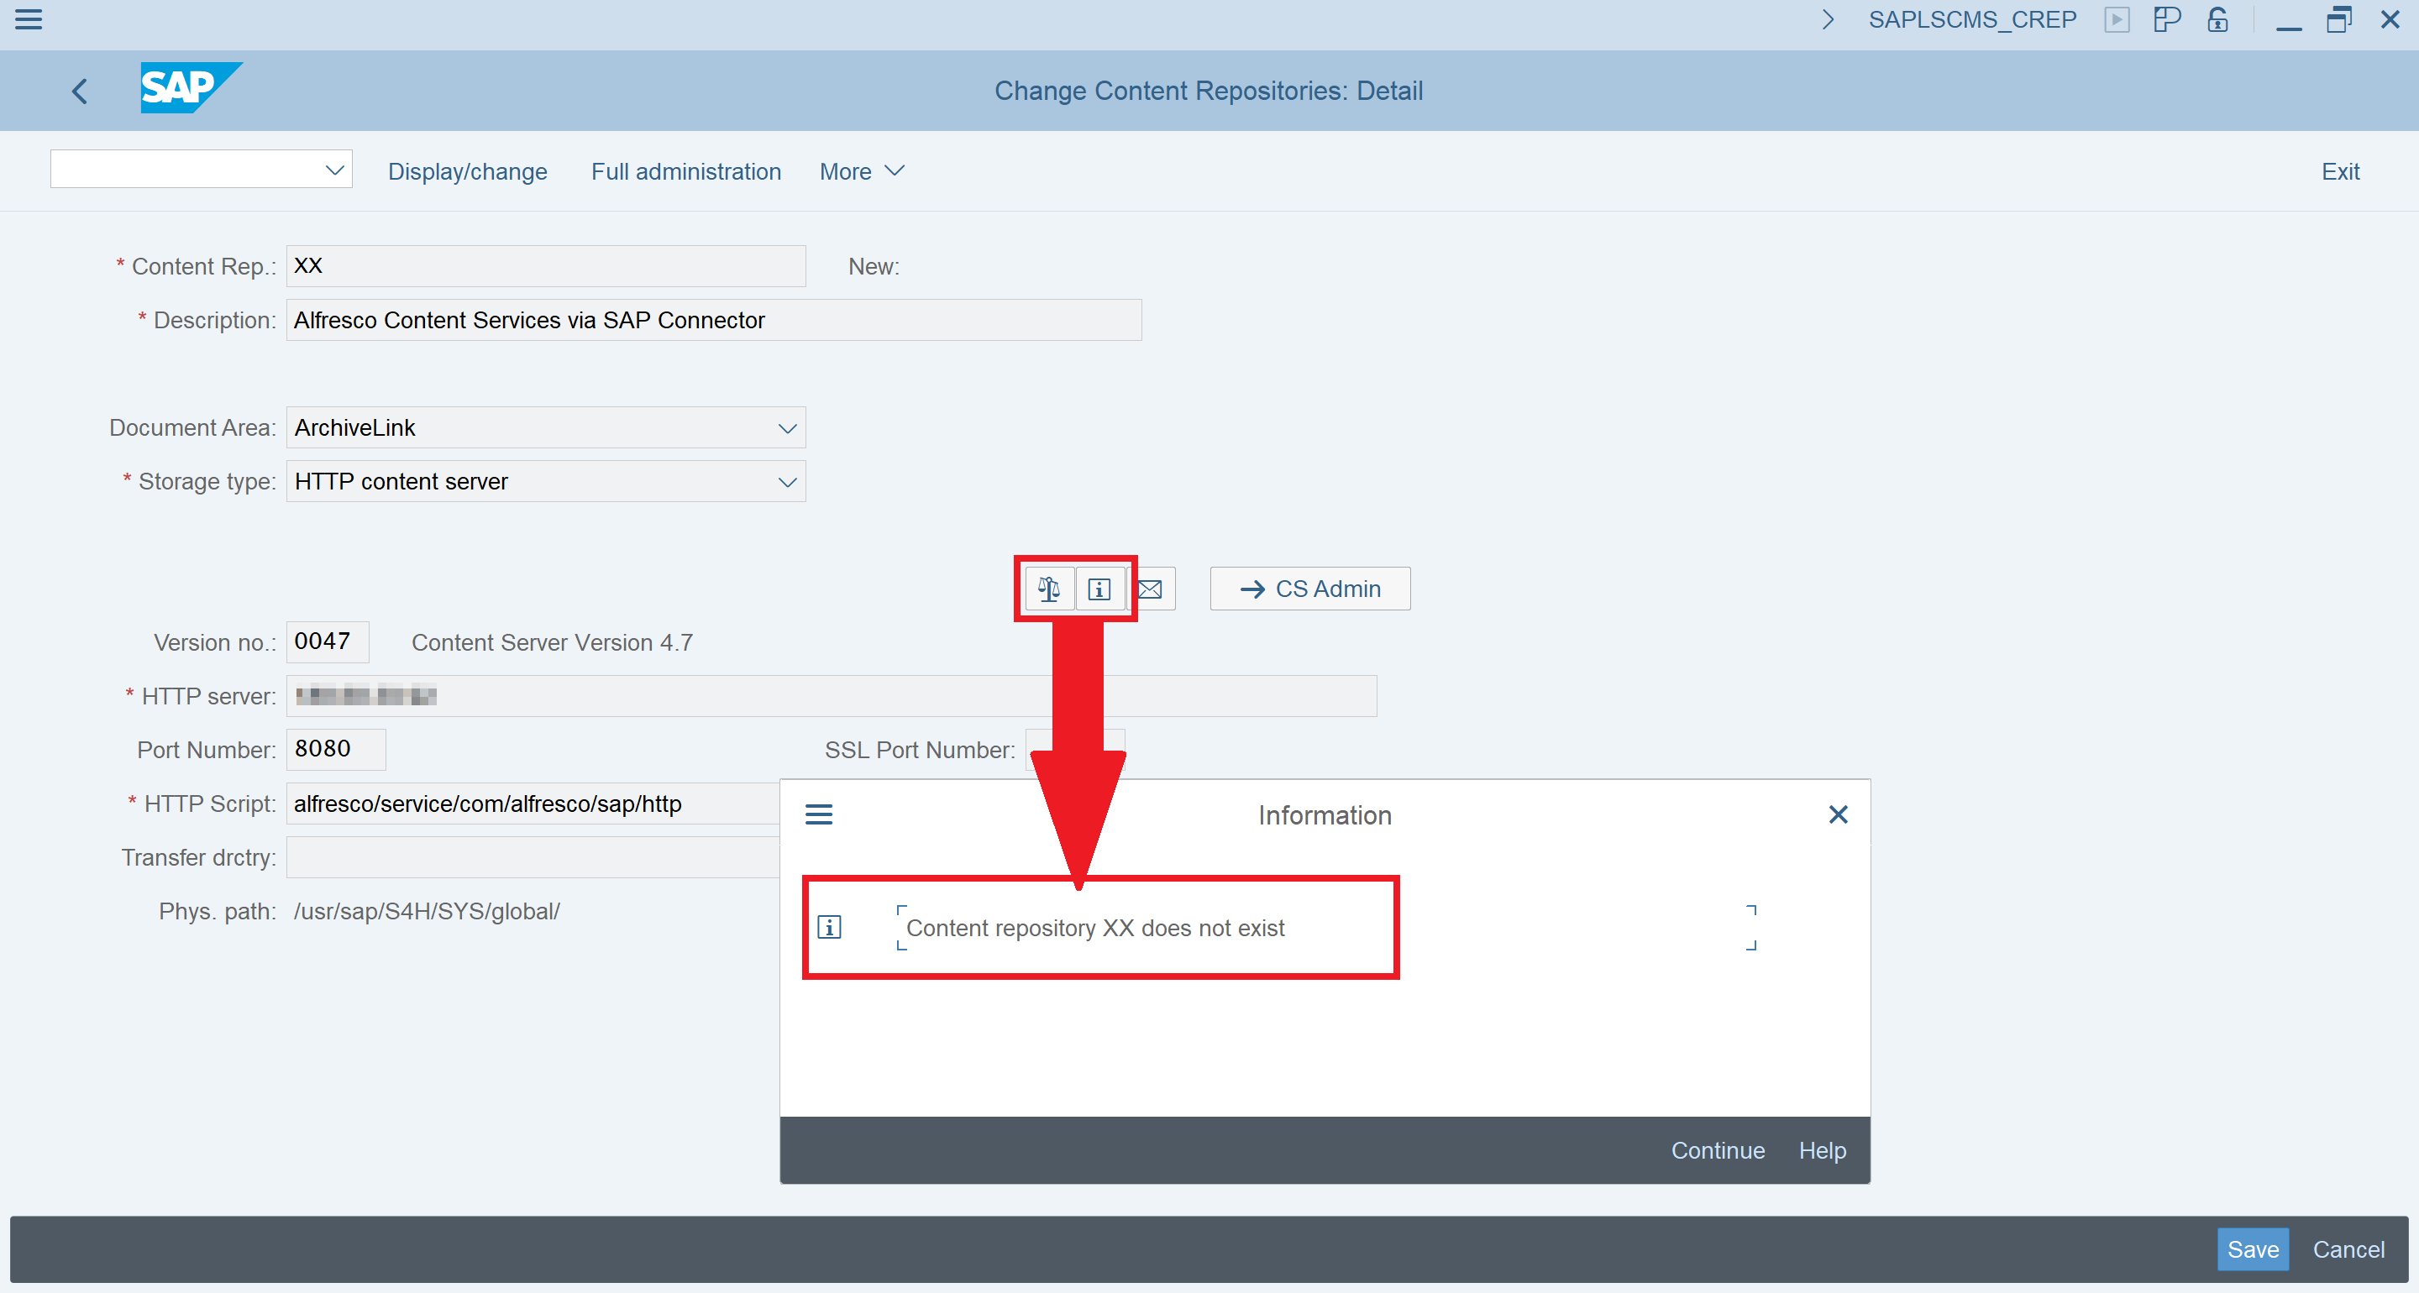Open the Information dialog hamburger menu
The height and width of the screenshot is (1293, 2419).
coord(818,814)
